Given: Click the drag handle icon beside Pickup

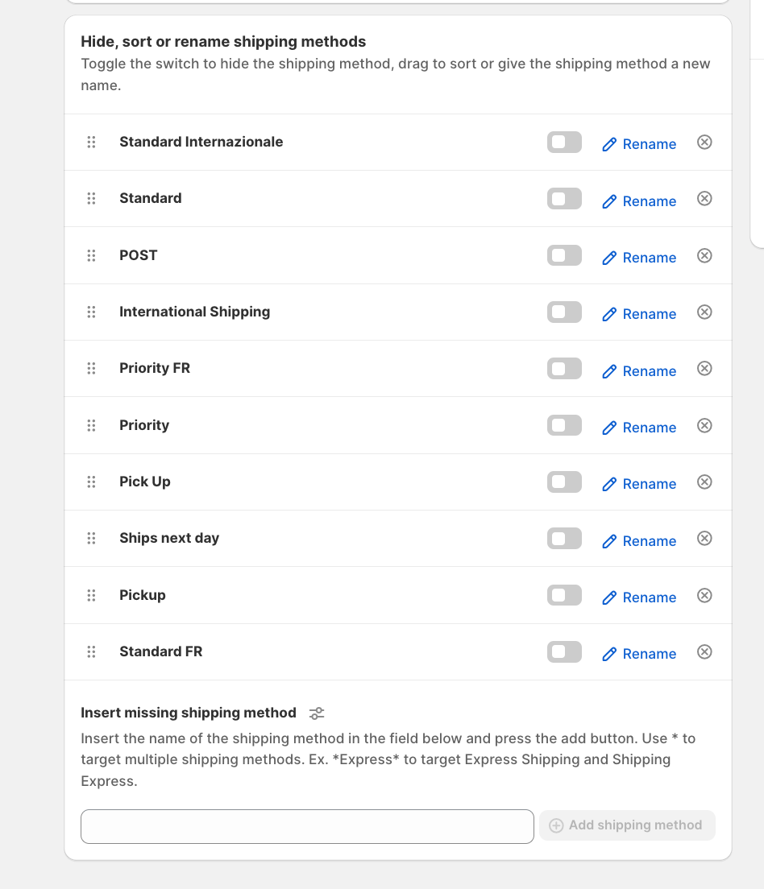Looking at the screenshot, I should click(91, 595).
